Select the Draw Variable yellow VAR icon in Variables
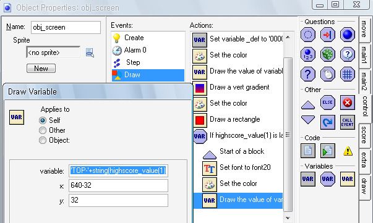Image resolution: width=373 pixels, height=223 pixels. tap(347, 179)
